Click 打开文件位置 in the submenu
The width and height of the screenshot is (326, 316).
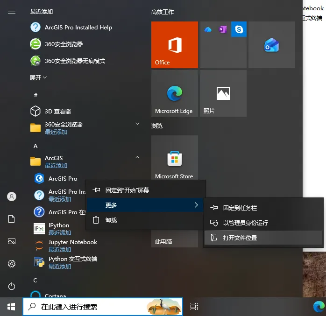tap(263, 238)
